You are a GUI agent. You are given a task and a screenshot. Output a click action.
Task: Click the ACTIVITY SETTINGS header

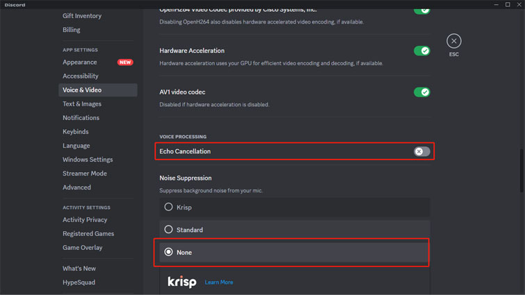pyautogui.click(x=86, y=208)
